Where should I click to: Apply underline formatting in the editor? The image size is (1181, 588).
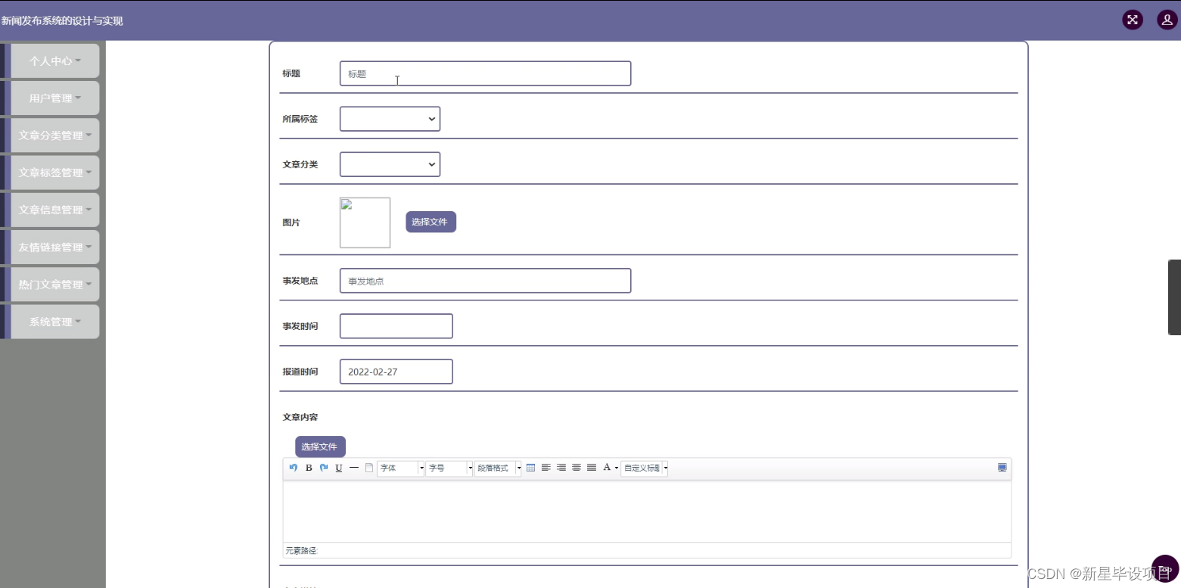point(339,468)
